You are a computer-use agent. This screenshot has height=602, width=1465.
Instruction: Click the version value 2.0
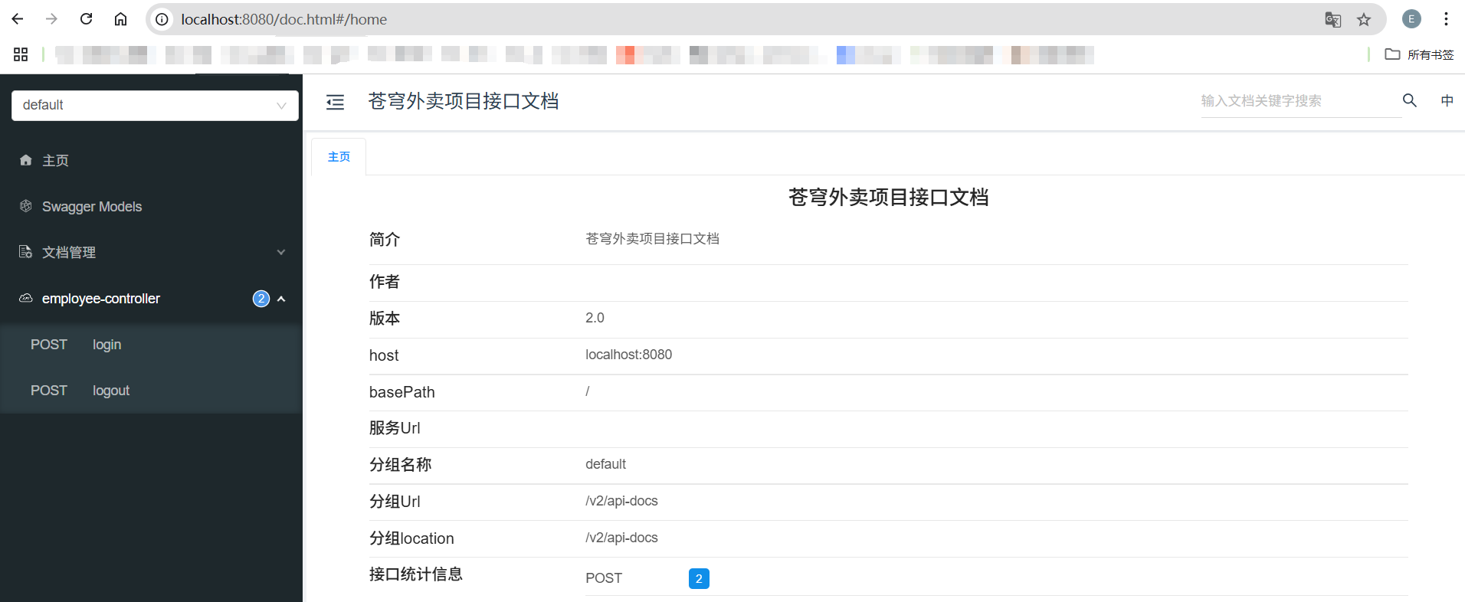coord(595,318)
